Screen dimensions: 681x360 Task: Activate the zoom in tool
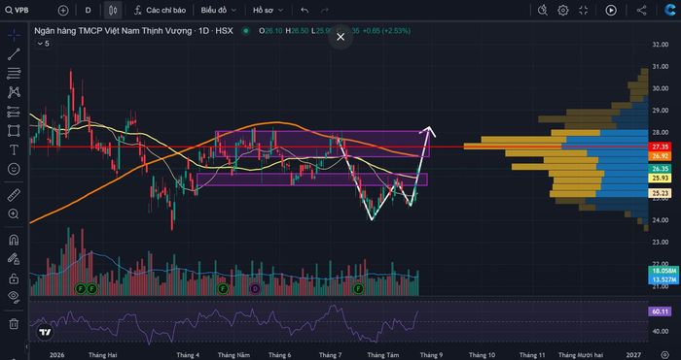14,213
